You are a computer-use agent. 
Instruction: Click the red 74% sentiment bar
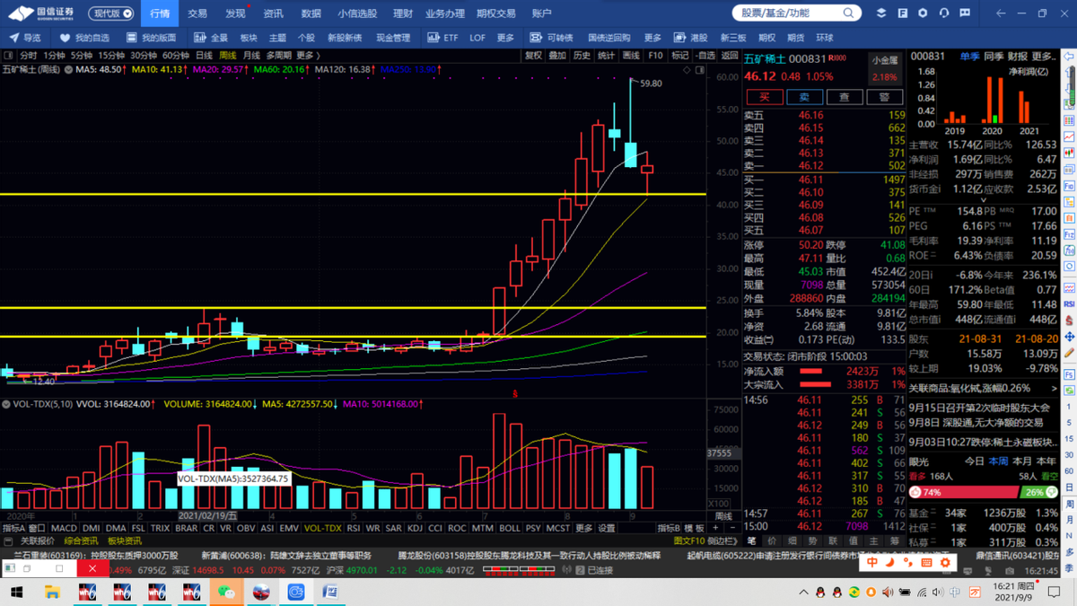(962, 492)
